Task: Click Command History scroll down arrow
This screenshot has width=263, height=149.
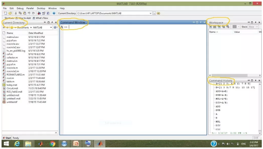Action: pyautogui.click(x=260, y=133)
